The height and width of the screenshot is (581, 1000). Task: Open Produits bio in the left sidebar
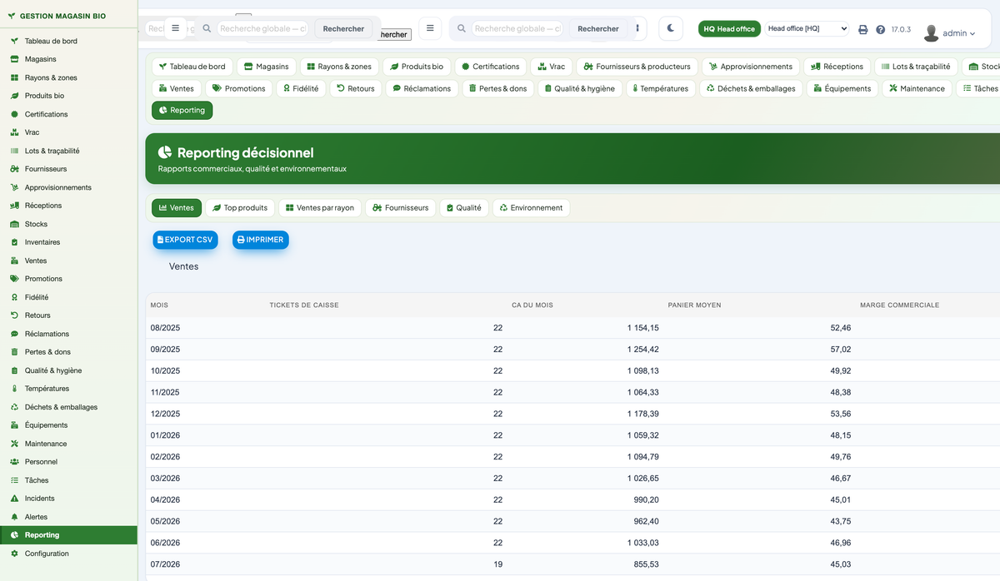tap(68, 96)
